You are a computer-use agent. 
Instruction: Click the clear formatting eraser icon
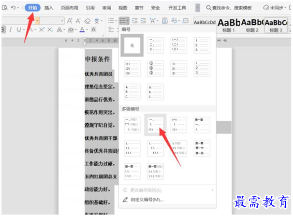[87, 21]
